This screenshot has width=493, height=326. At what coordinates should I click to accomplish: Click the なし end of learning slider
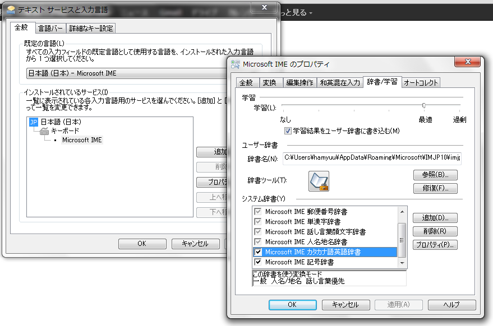tap(285, 120)
